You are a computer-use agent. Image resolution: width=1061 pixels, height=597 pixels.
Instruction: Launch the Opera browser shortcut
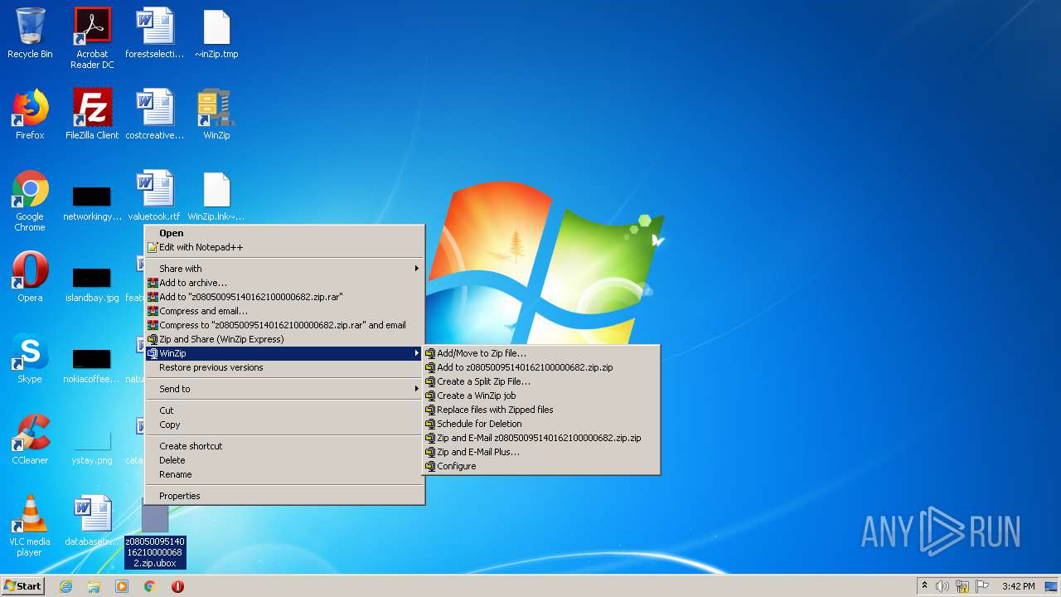coord(30,277)
